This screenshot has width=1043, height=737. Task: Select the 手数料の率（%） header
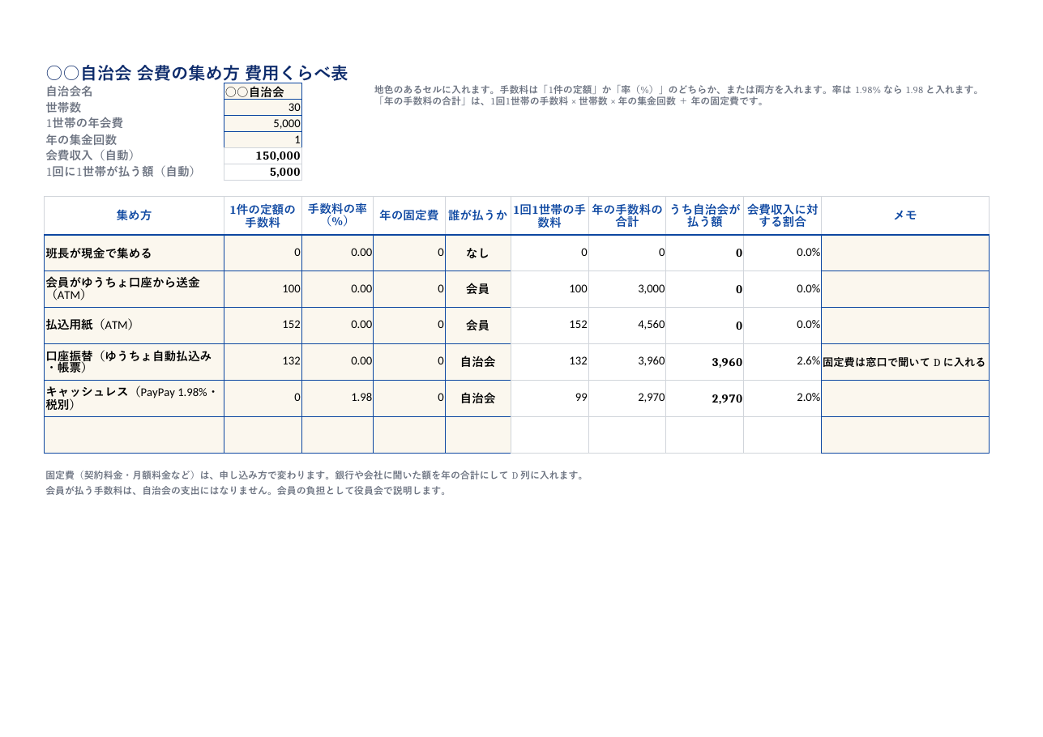coord(337,215)
